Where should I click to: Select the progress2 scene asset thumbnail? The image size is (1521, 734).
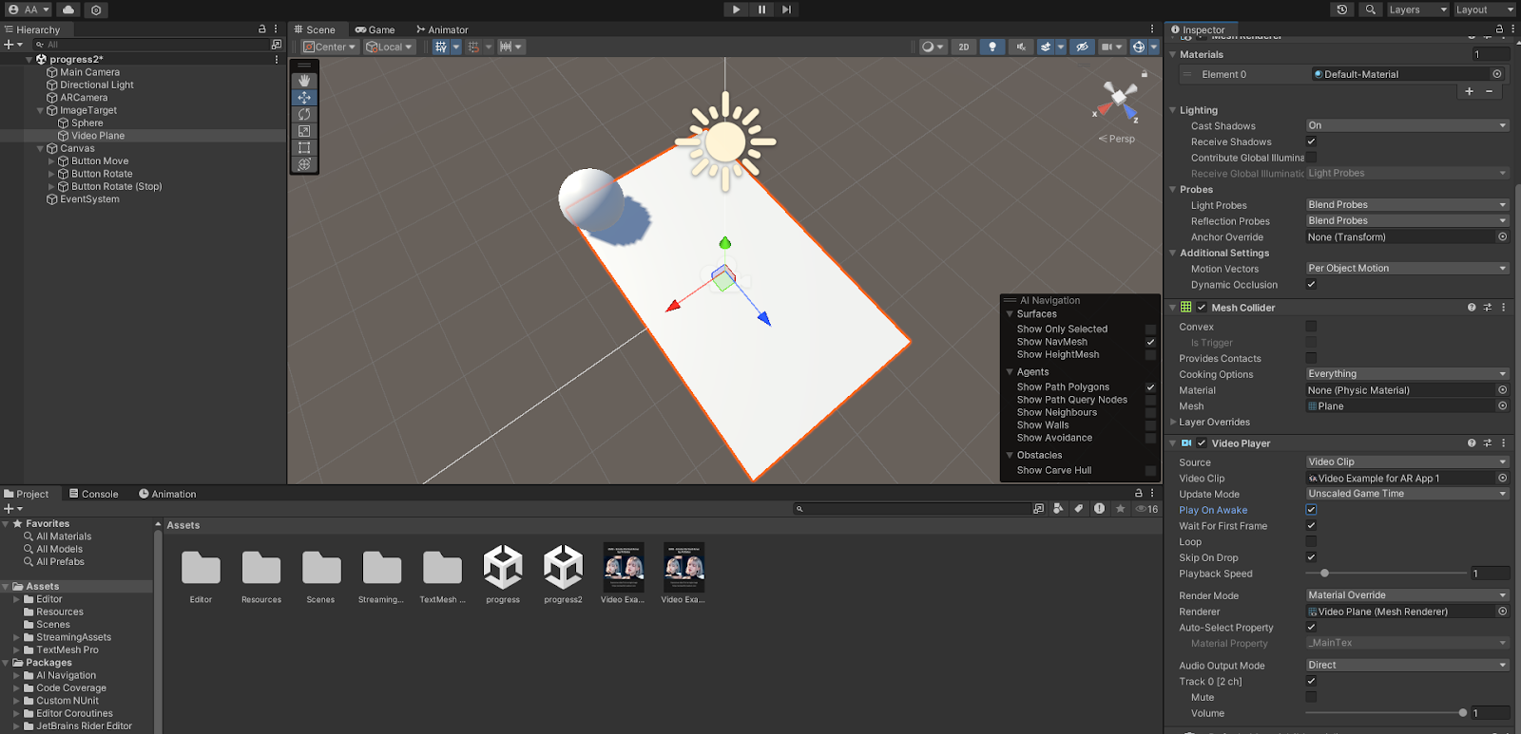click(x=563, y=568)
